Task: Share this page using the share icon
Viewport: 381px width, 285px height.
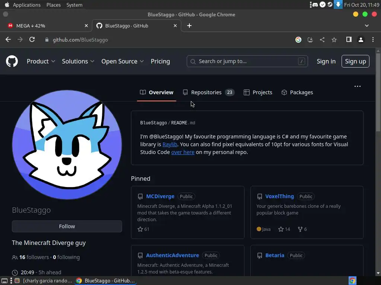Action: pyautogui.click(x=322, y=40)
